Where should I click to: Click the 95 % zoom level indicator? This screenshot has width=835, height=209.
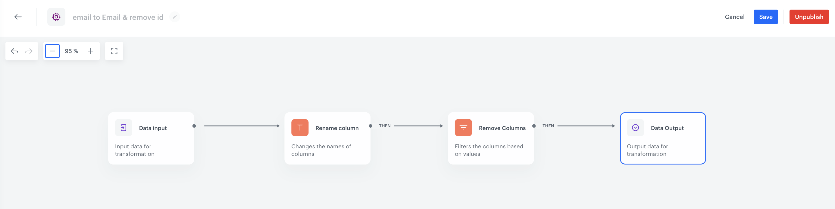coord(71,51)
